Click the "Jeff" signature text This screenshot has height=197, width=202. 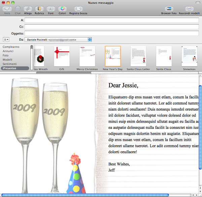111,170
